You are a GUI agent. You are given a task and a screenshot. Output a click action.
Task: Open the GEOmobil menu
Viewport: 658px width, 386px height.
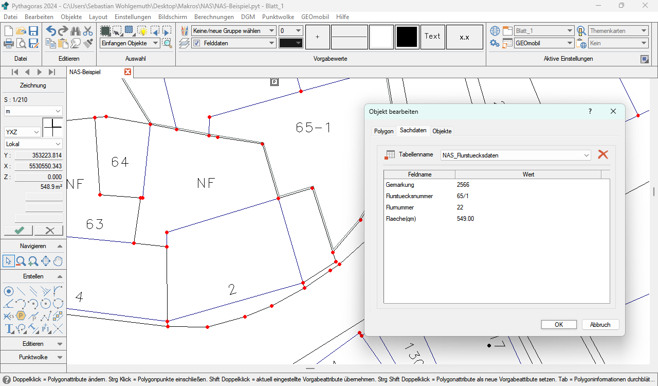tap(315, 17)
